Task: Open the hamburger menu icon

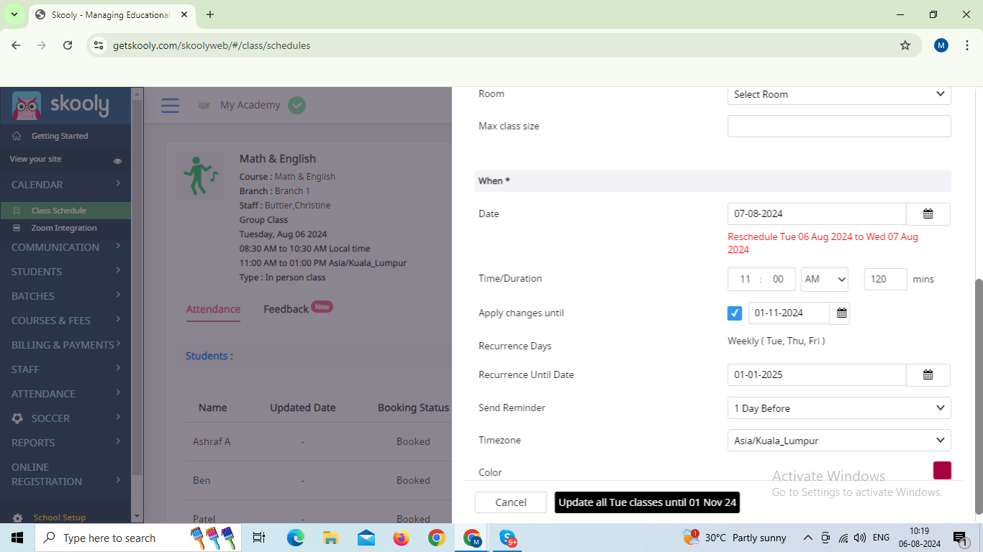Action: coord(170,106)
